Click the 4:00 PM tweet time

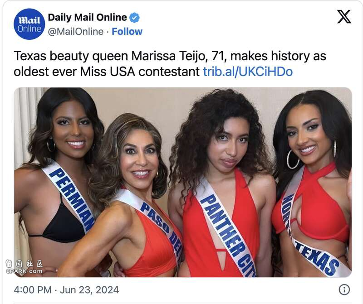[x=33, y=290]
